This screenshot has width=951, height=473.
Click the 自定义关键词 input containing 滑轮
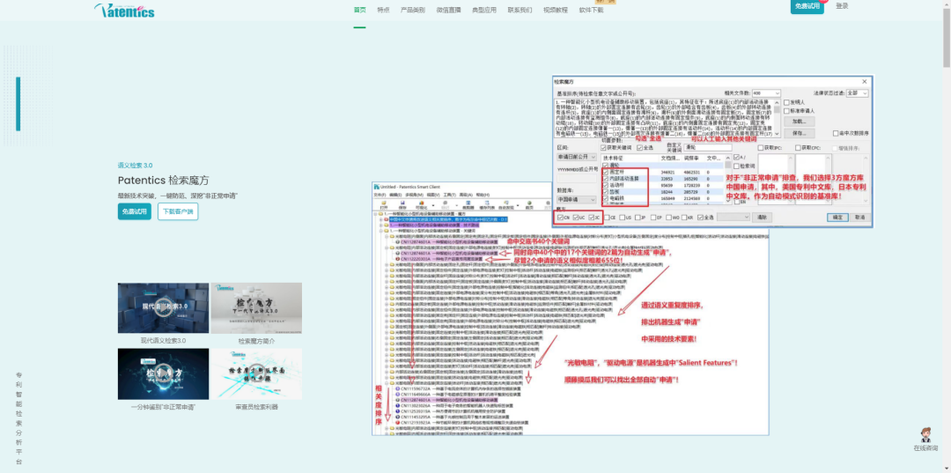pos(708,147)
